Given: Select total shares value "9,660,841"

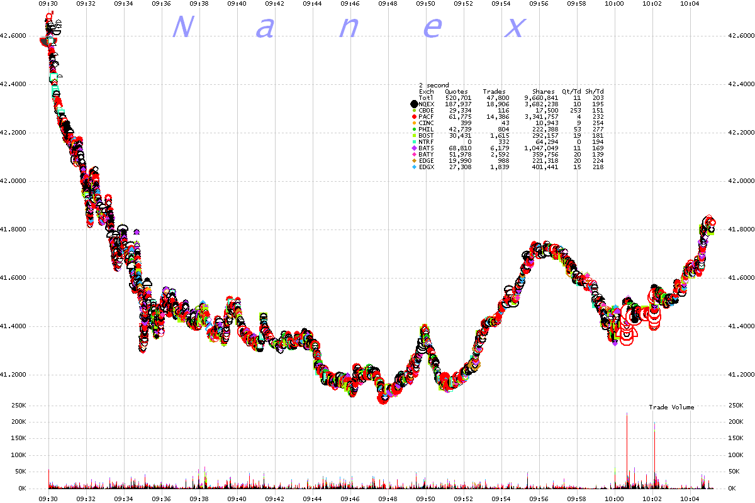Looking at the screenshot, I should [542, 97].
